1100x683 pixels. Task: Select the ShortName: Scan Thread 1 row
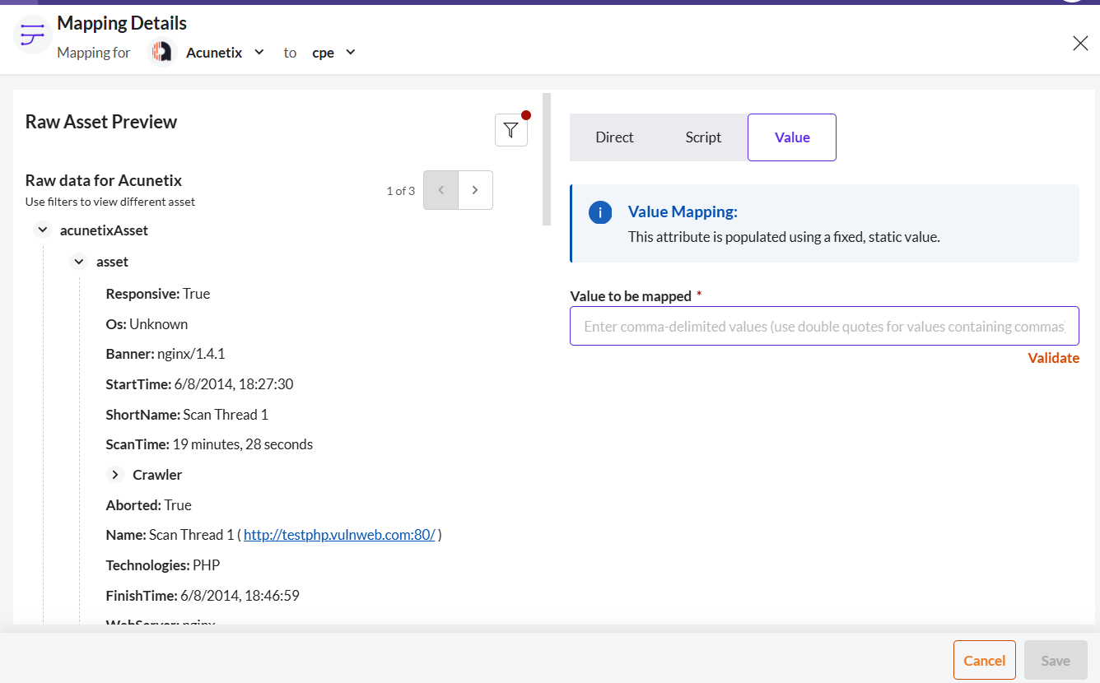coord(188,415)
